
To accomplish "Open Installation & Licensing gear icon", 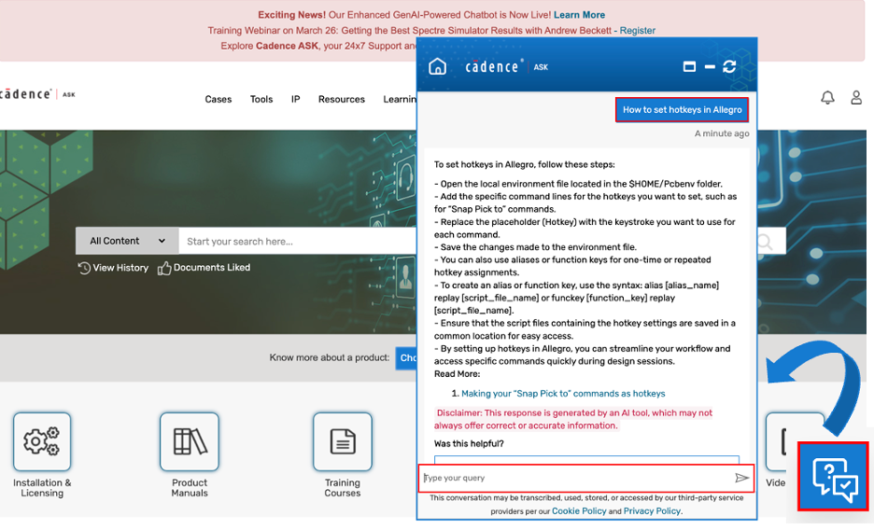I will click(42, 441).
